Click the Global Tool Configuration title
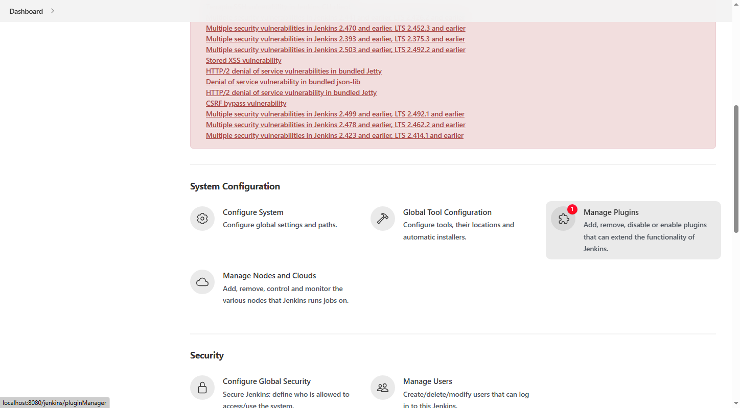 pos(447,212)
